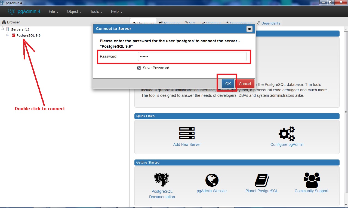Click the Planet PostgreSQL book icon

[261, 180]
